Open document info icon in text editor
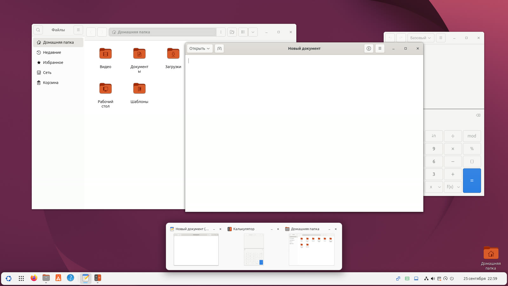Screen dimensions: 508x286 point(369,49)
